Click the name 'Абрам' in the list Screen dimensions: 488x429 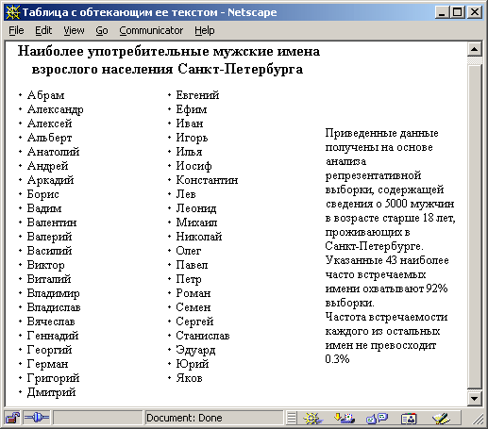[46, 95]
